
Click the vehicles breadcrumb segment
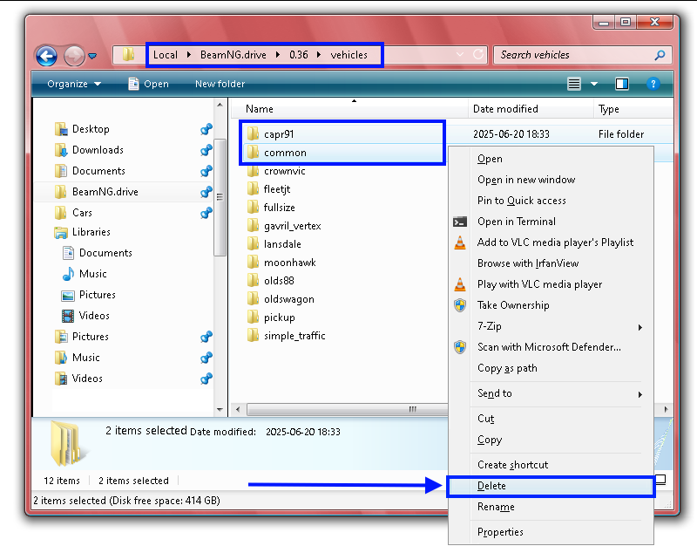point(349,55)
